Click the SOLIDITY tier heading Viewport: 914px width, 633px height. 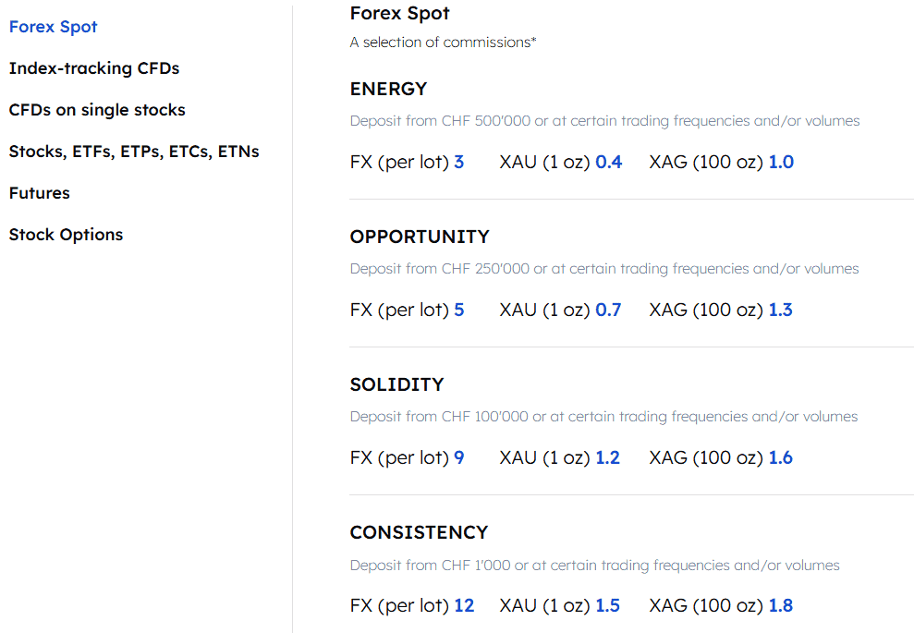coord(396,384)
